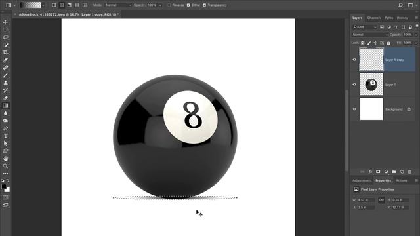The height and width of the screenshot is (236, 420).
Task: Open the layer blend mode Normal dropdown
Action: [369, 35]
